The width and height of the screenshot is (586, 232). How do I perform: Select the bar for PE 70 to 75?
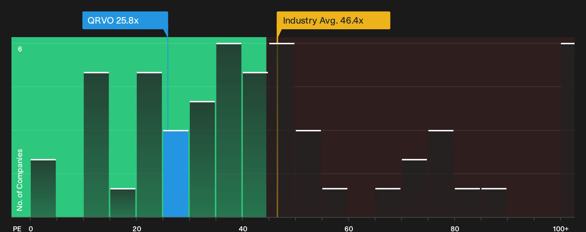point(414,188)
